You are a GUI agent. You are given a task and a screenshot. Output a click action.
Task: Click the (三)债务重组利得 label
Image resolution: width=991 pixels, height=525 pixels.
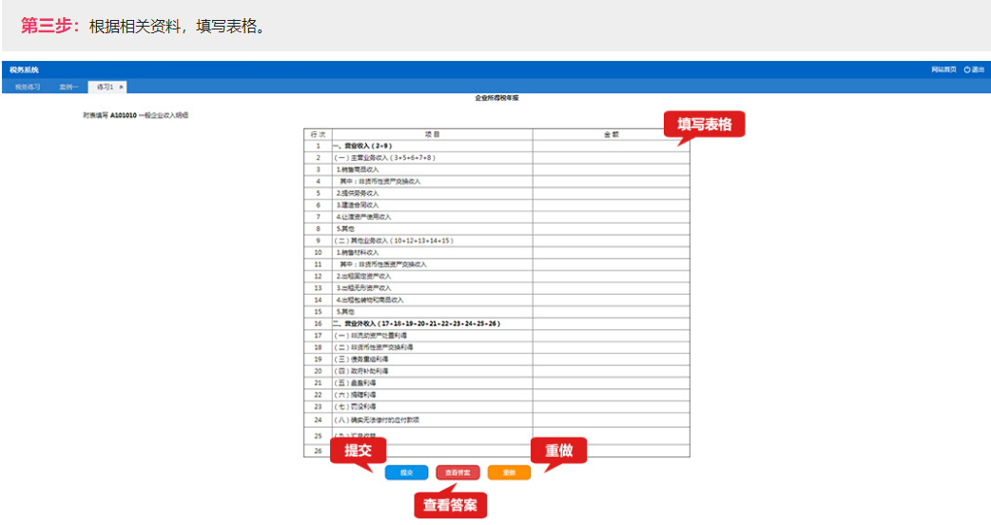[x=360, y=360]
